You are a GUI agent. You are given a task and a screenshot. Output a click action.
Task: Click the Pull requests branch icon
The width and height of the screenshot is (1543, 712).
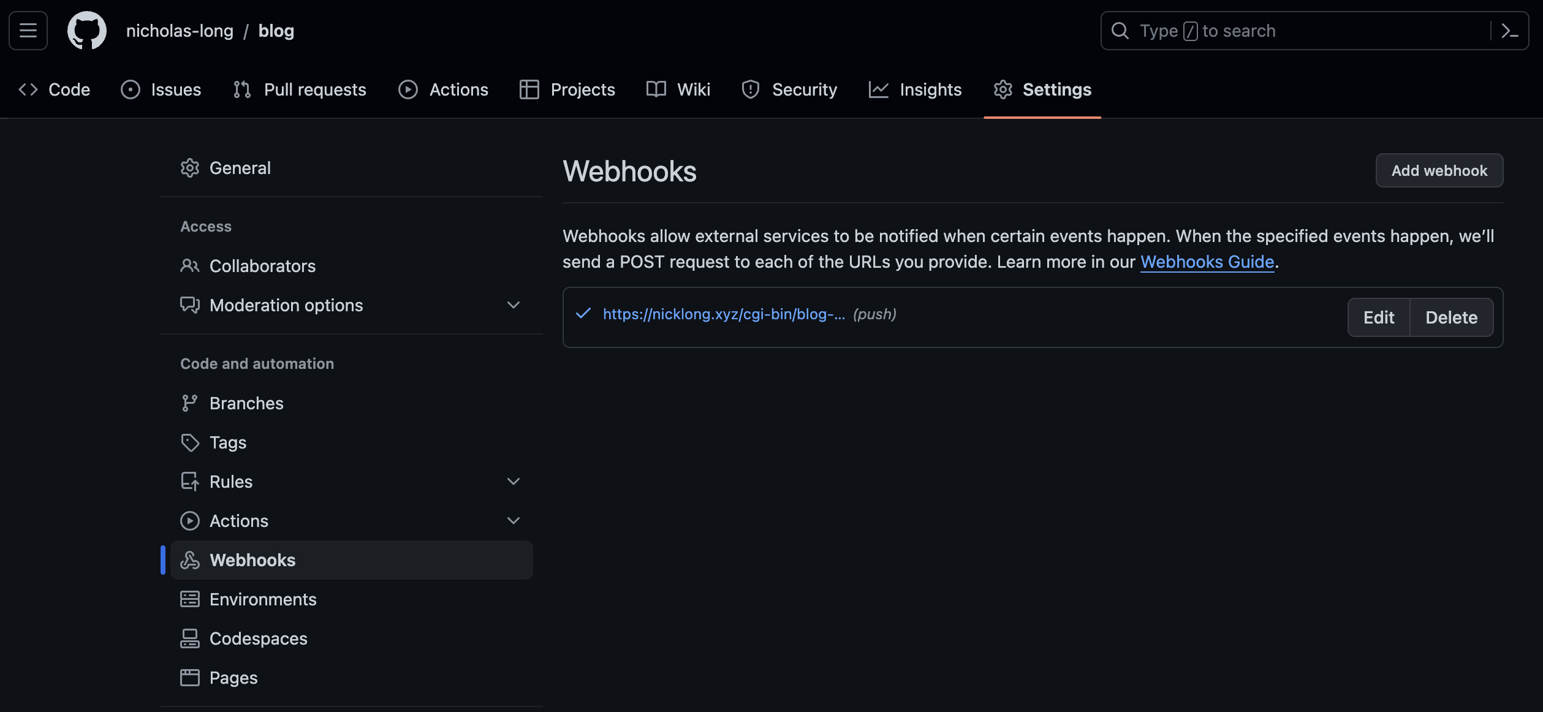pyautogui.click(x=242, y=89)
